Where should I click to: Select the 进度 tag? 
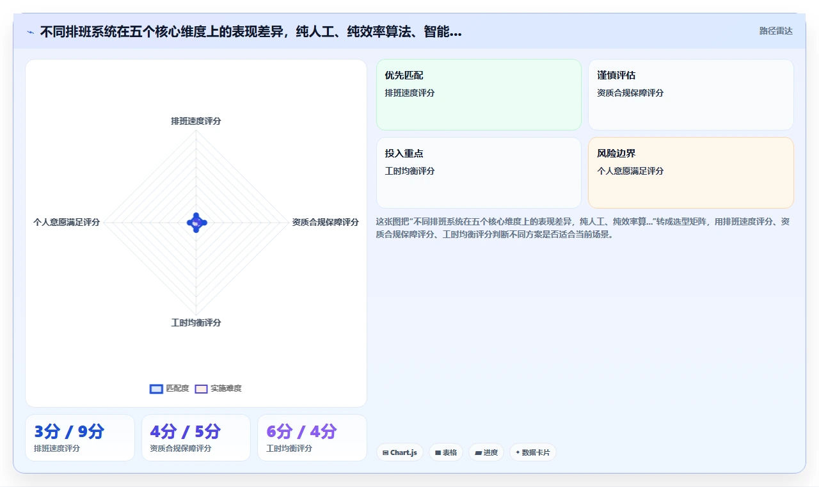click(x=486, y=452)
